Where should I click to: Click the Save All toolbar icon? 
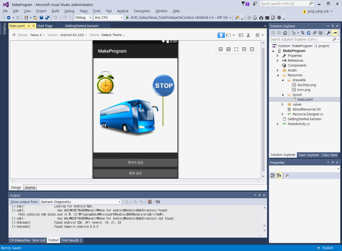pyautogui.click(x=47, y=18)
